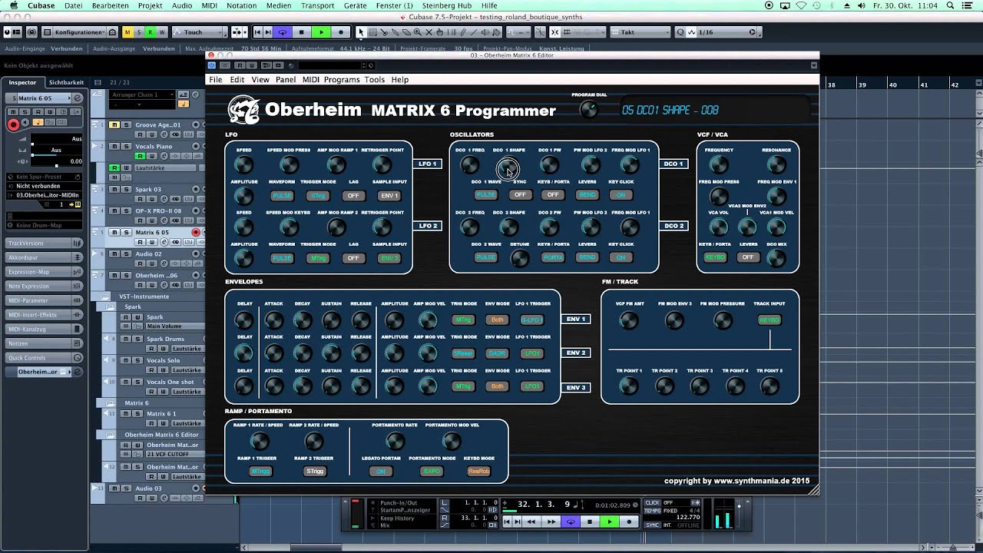Expand the Akkordspur inspector section

(44, 257)
